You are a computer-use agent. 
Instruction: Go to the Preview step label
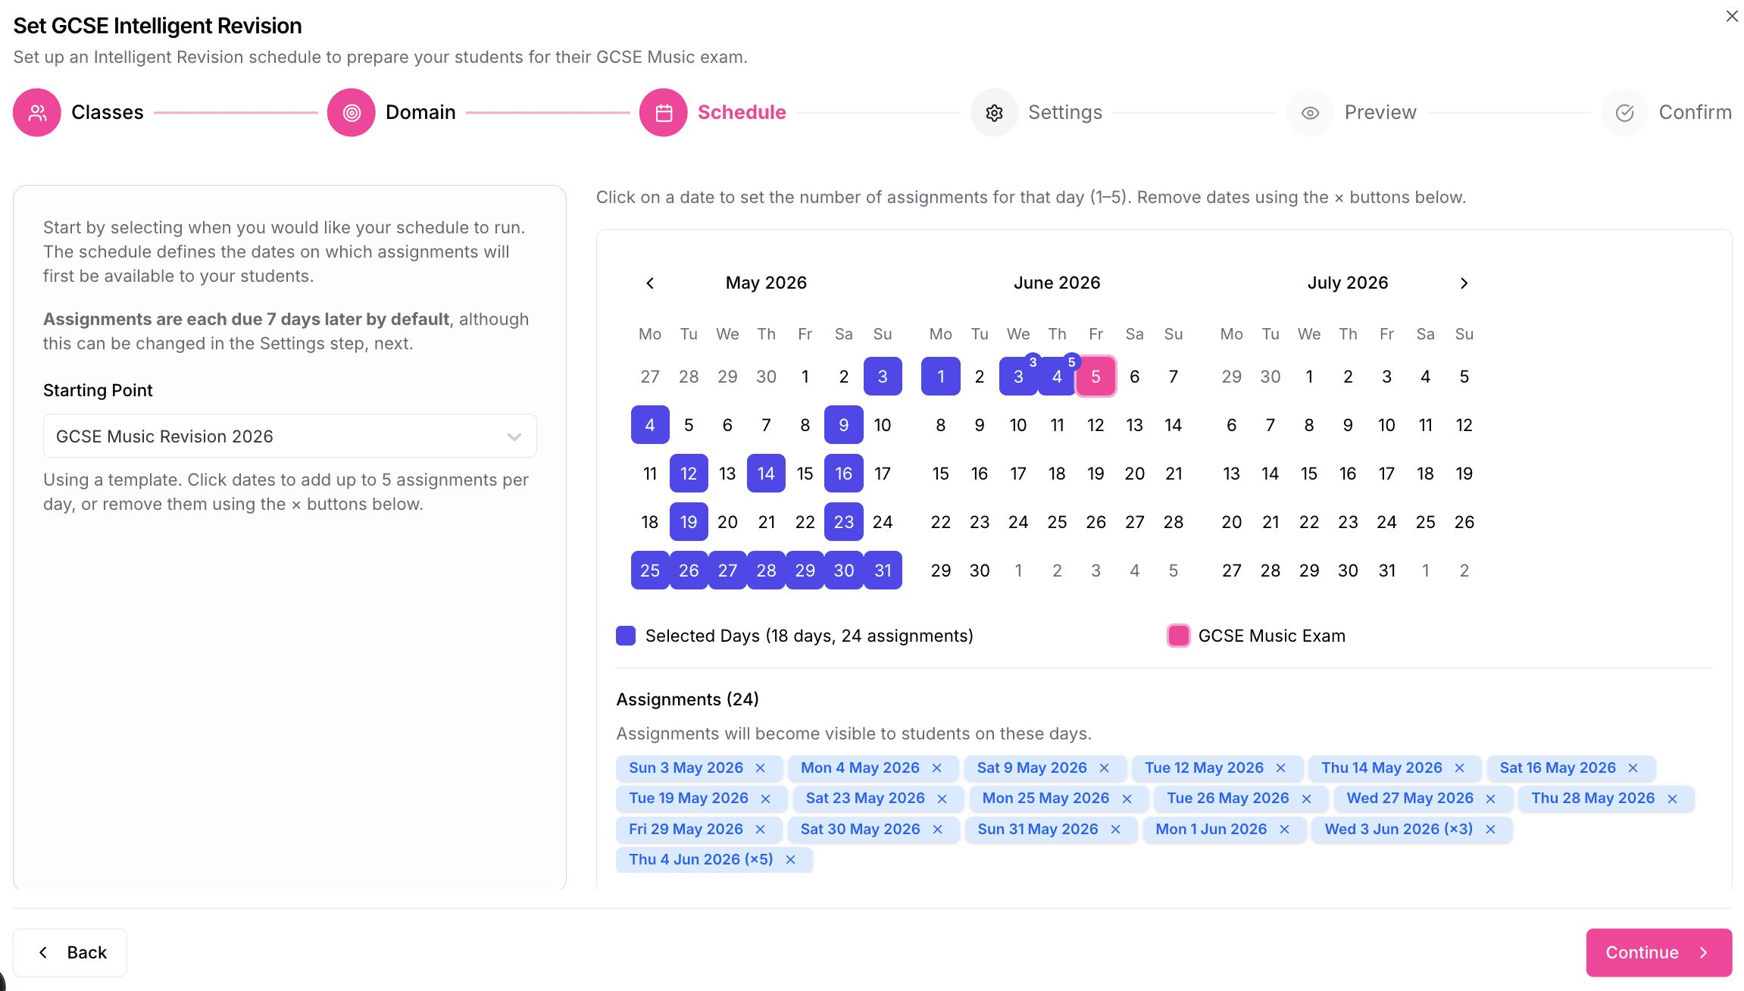tap(1380, 113)
